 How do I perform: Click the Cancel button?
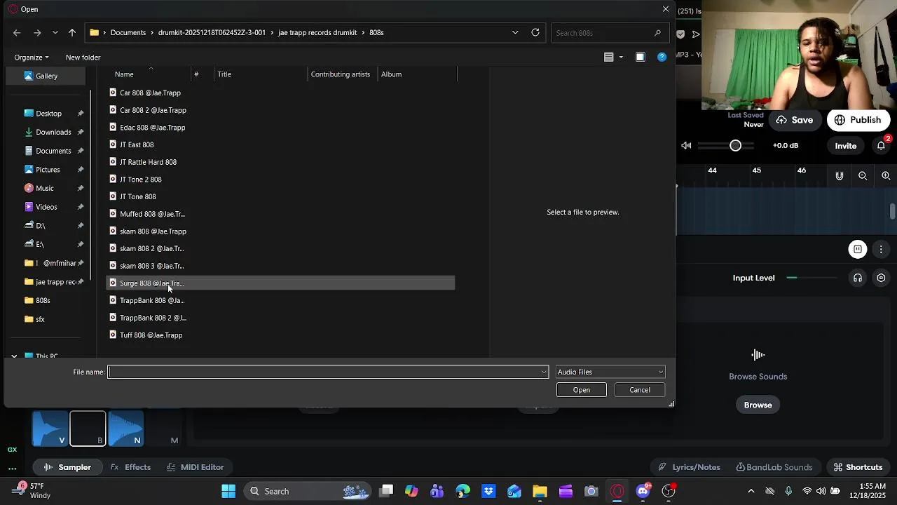(640, 390)
